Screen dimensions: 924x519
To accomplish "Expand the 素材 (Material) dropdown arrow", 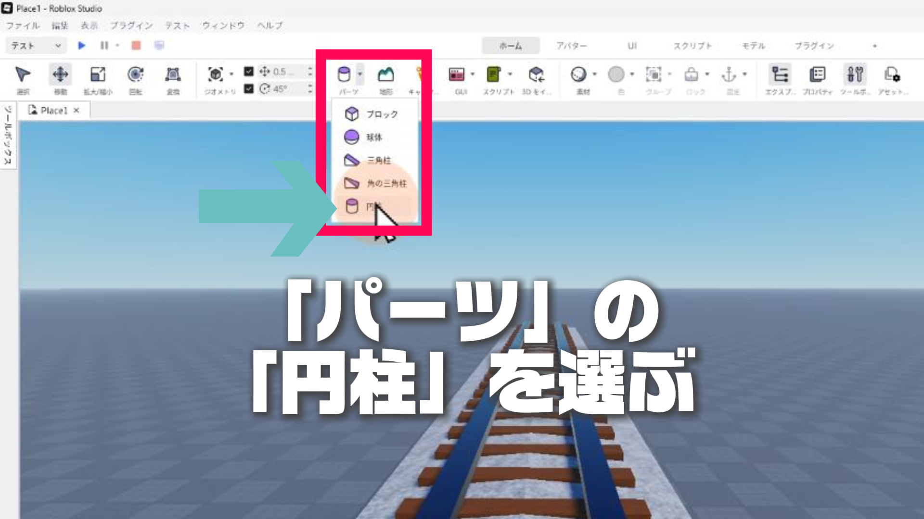I will (x=594, y=74).
